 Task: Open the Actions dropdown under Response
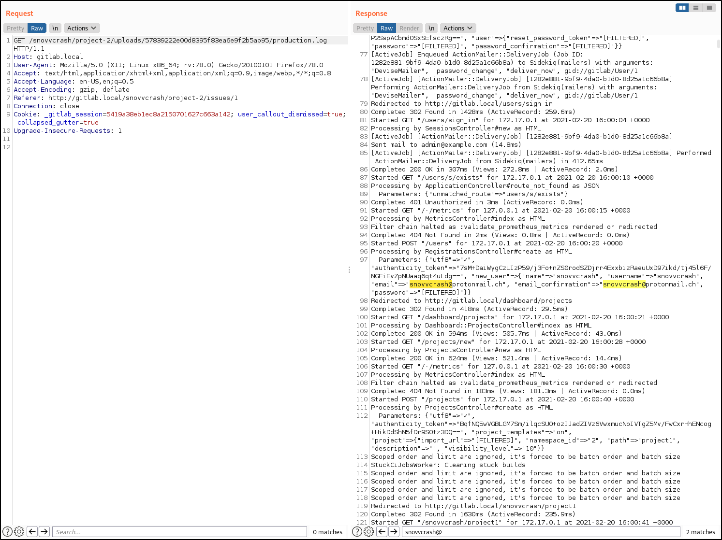click(x=457, y=28)
